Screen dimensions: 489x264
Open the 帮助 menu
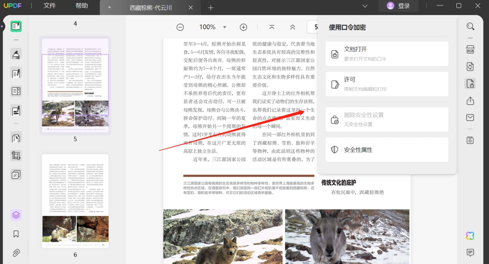click(x=81, y=6)
